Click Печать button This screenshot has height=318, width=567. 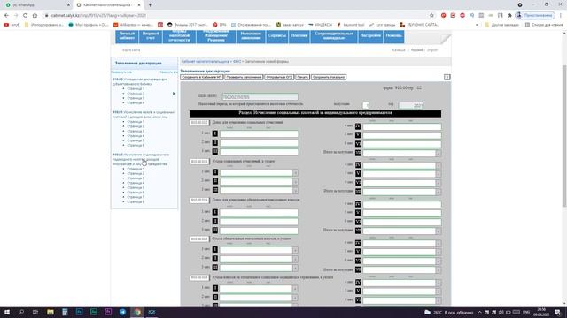click(302, 77)
